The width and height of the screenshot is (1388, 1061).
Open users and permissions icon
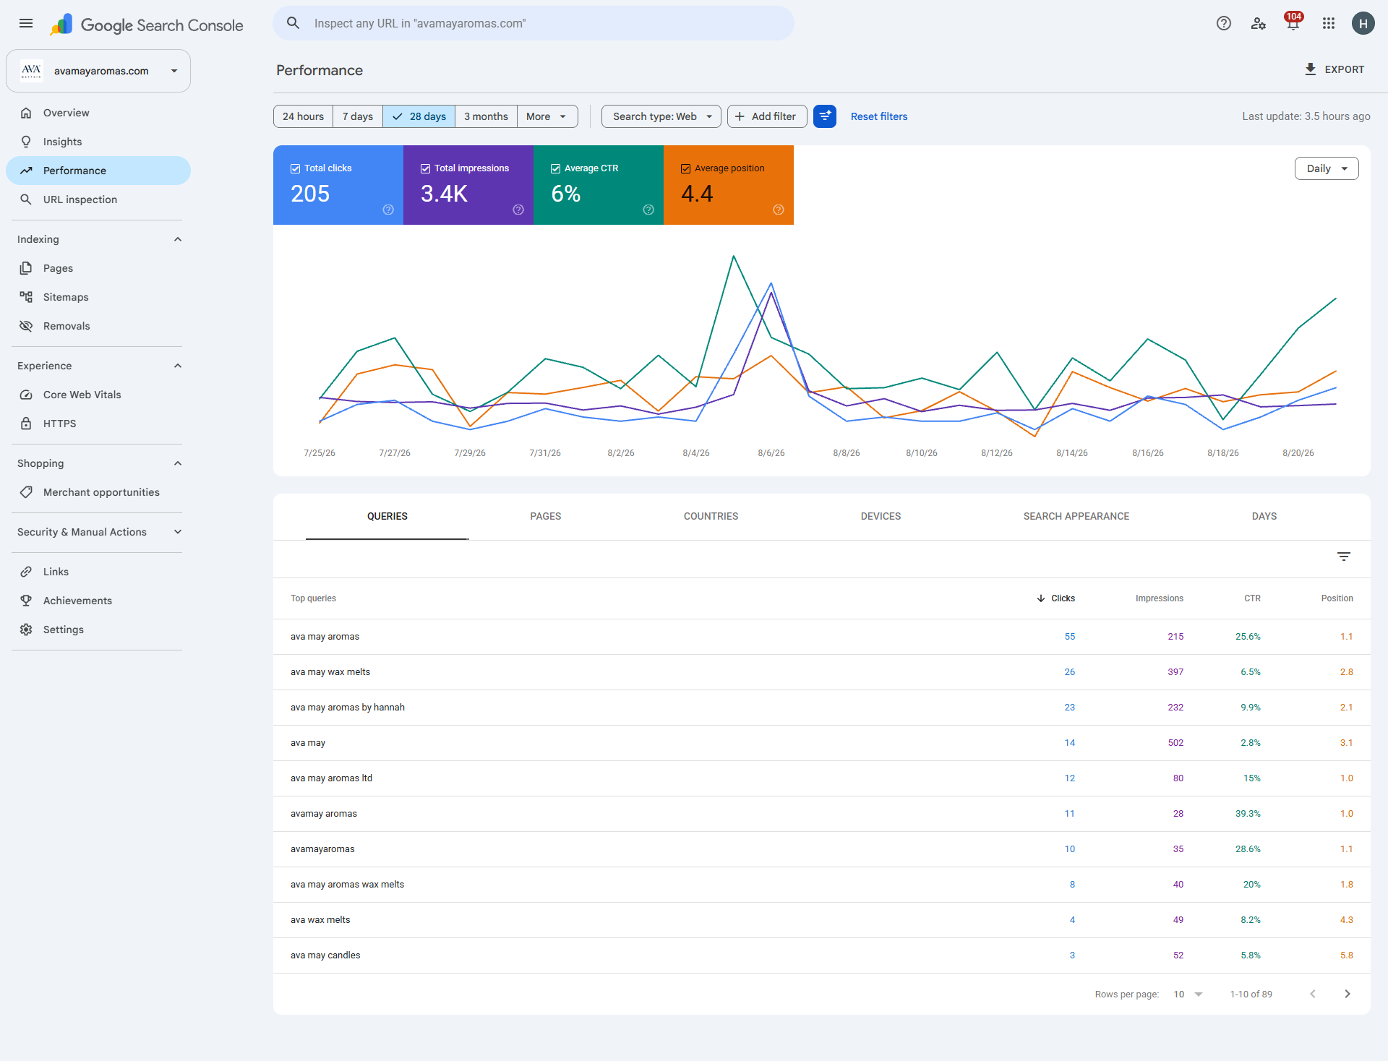(1258, 23)
